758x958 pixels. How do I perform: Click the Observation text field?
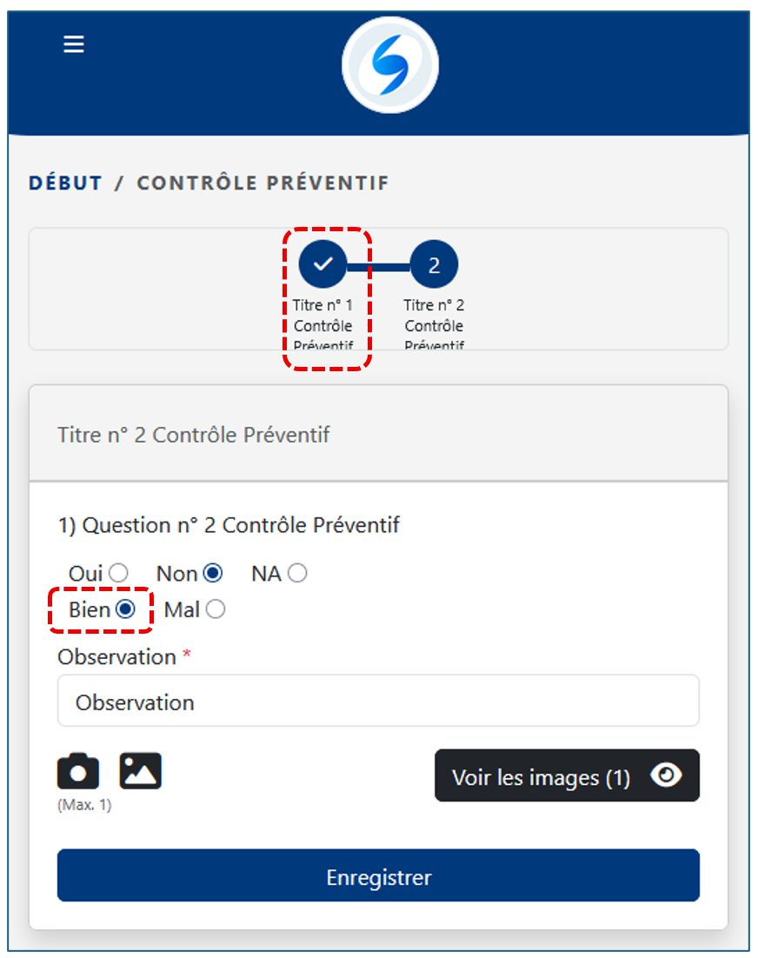tap(378, 702)
